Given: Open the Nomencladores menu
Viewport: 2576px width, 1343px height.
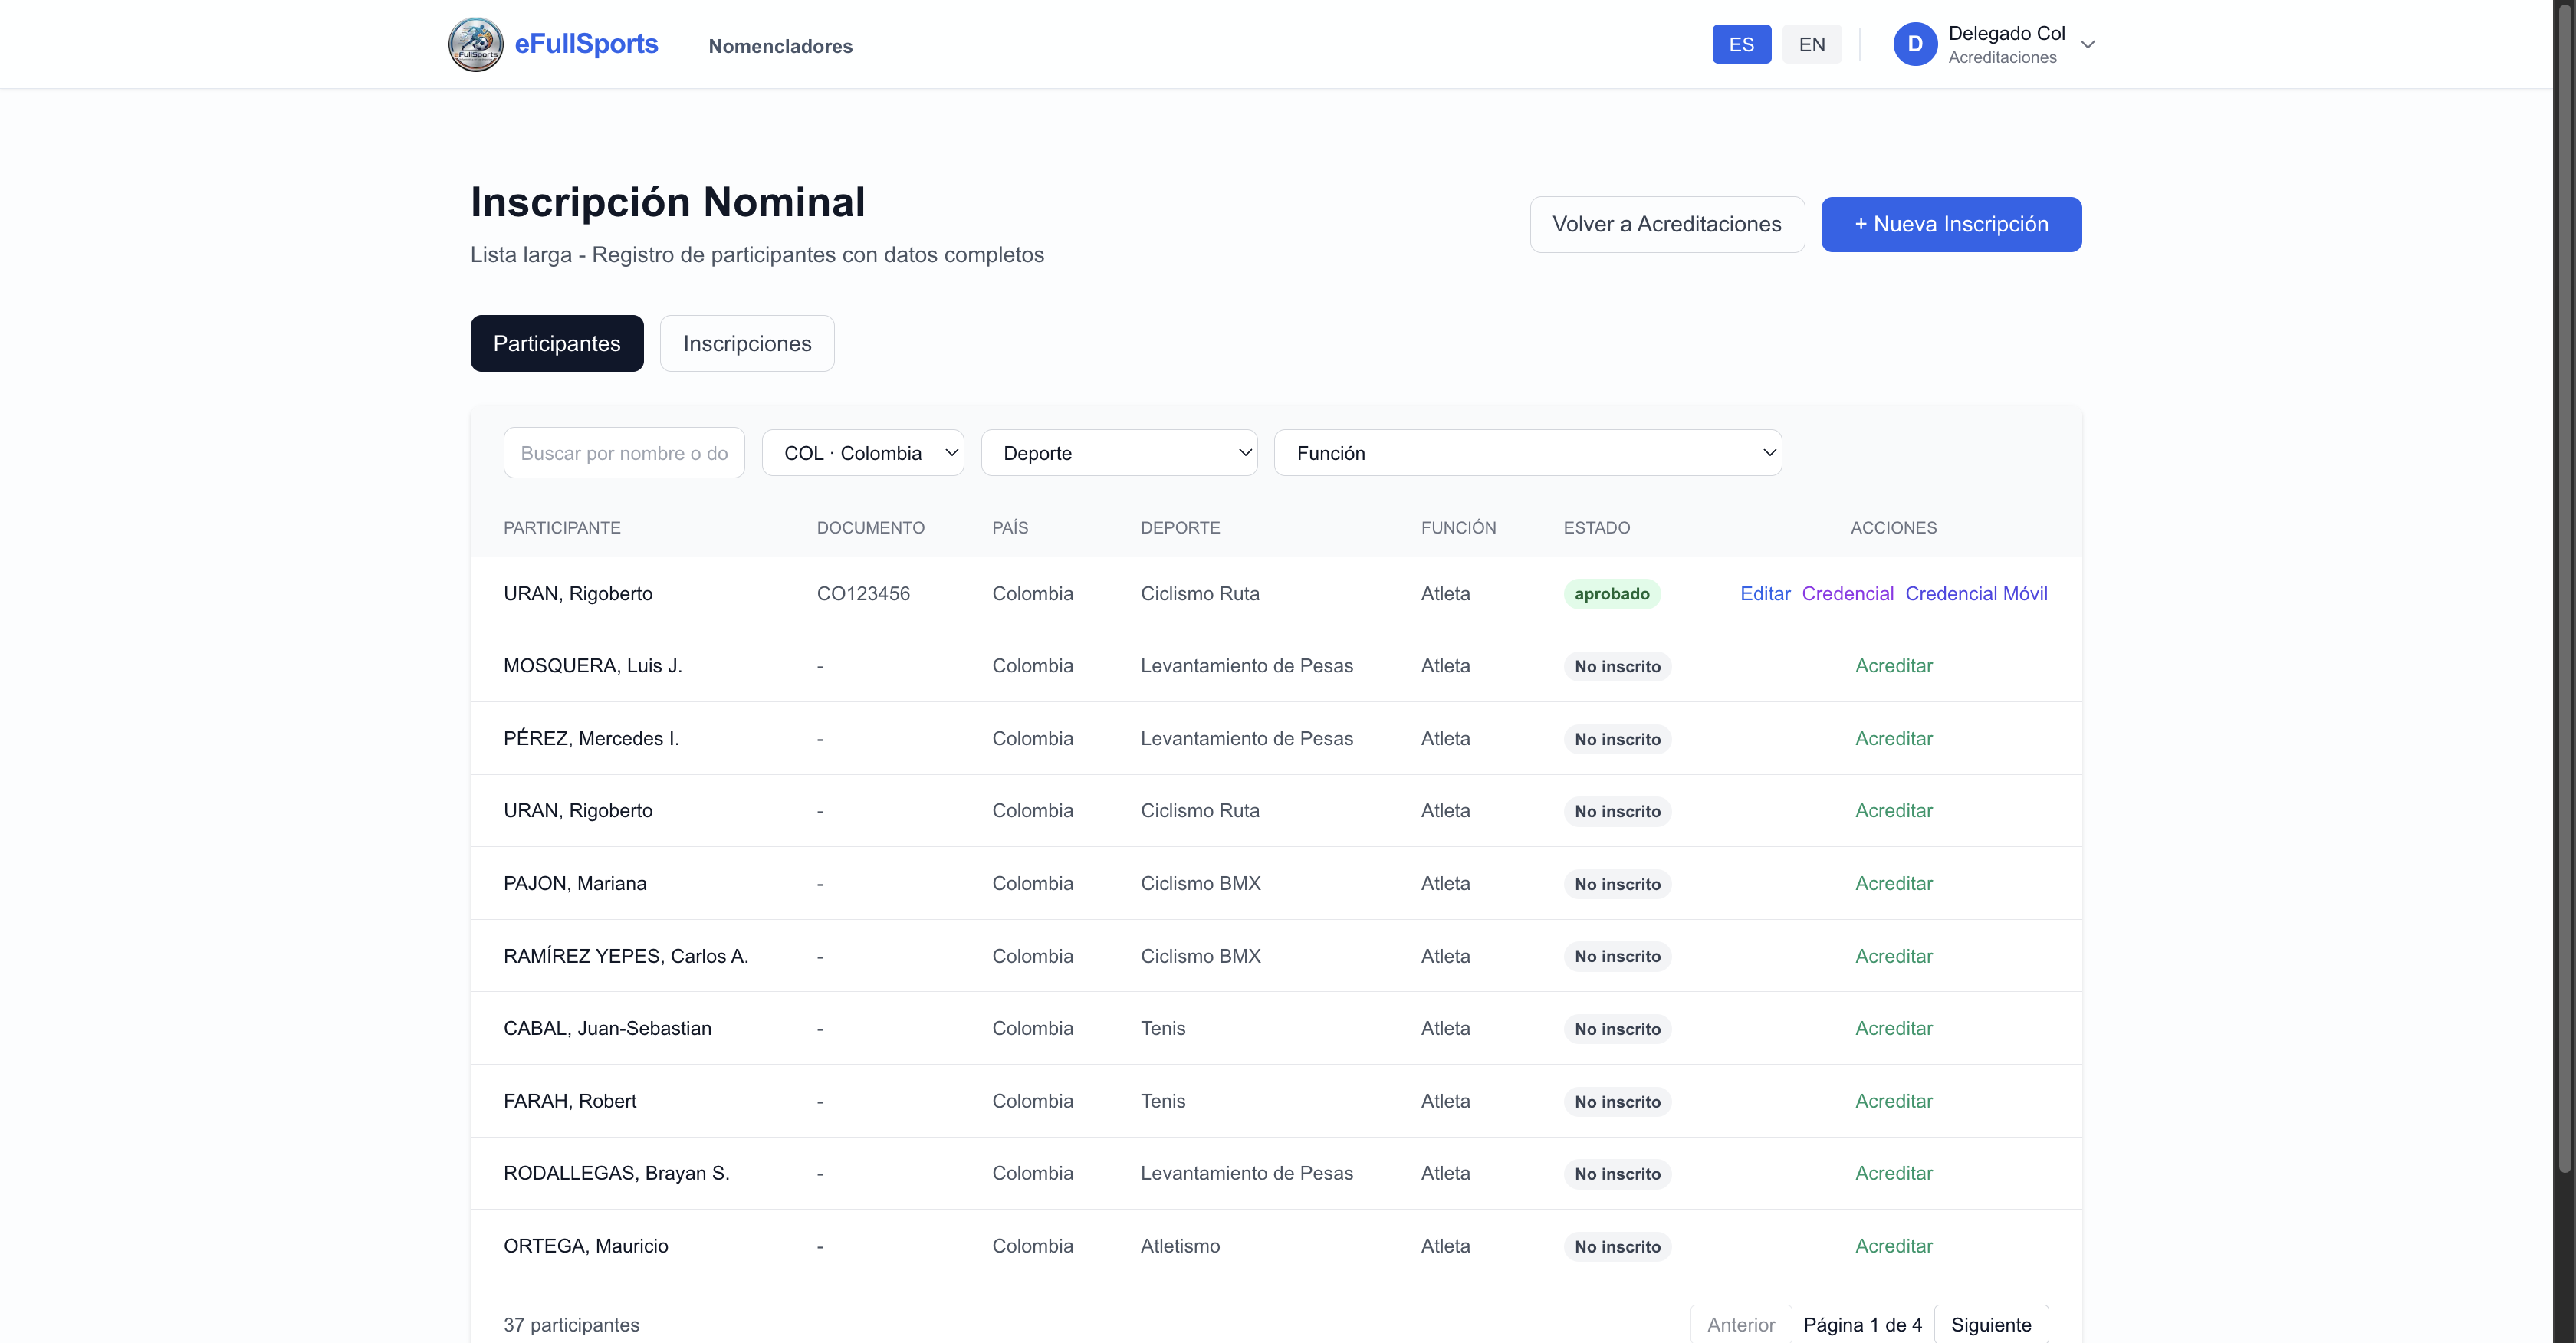Looking at the screenshot, I should point(780,46).
